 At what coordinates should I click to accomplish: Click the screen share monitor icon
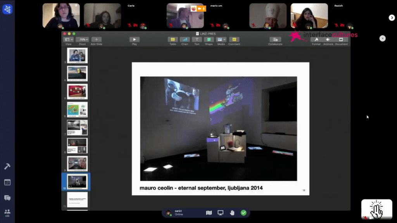221,213
